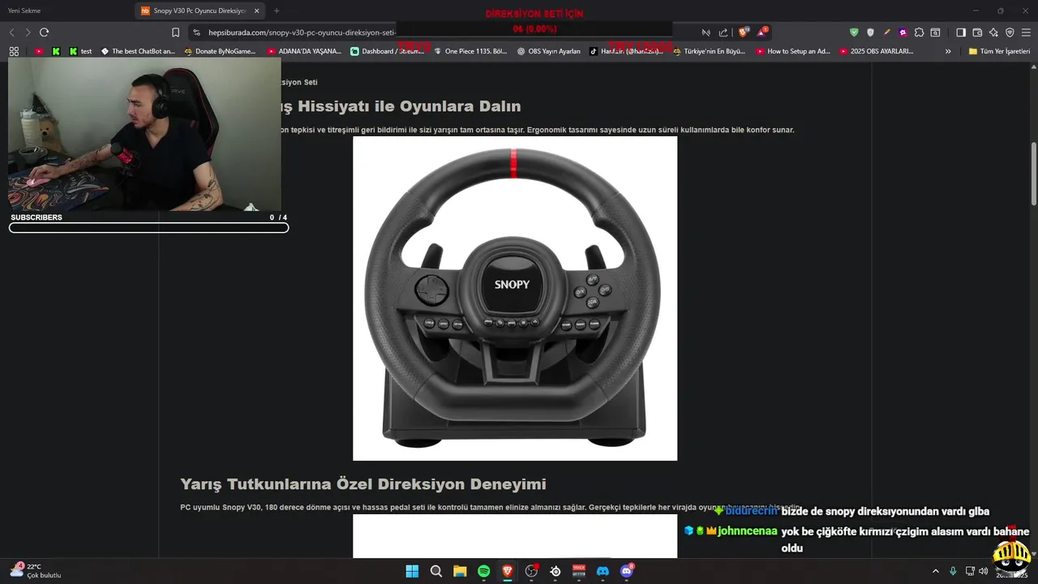Open Brave Rewards triangle icon
The image size is (1038, 584).
pyautogui.click(x=762, y=32)
